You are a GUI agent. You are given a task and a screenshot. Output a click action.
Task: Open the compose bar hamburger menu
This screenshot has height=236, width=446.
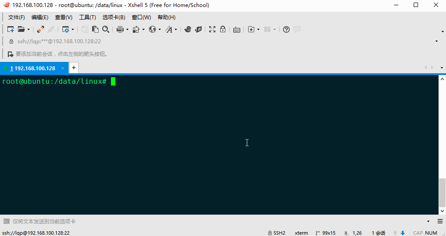(440, 222)
